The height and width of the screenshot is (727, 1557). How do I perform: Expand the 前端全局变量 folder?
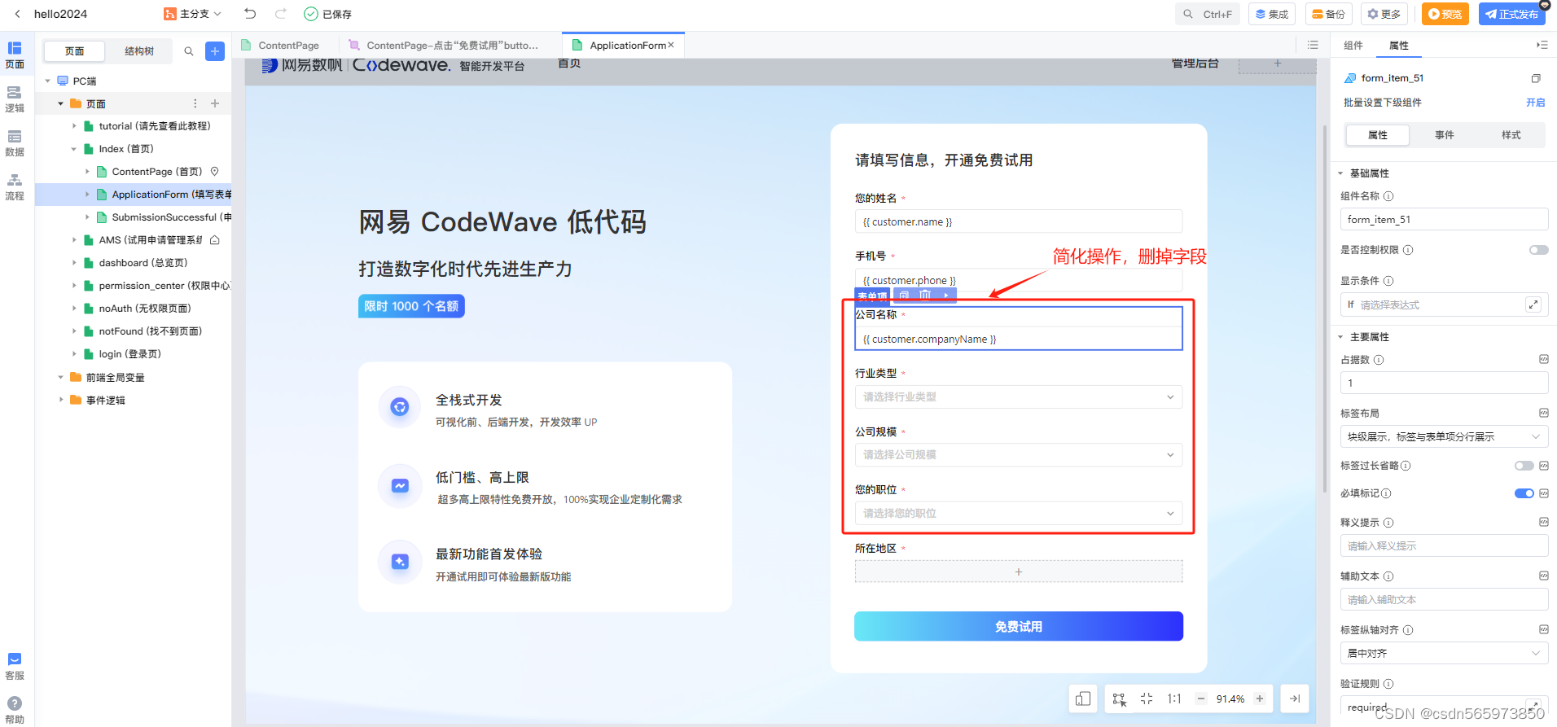[x=61, y=377]
